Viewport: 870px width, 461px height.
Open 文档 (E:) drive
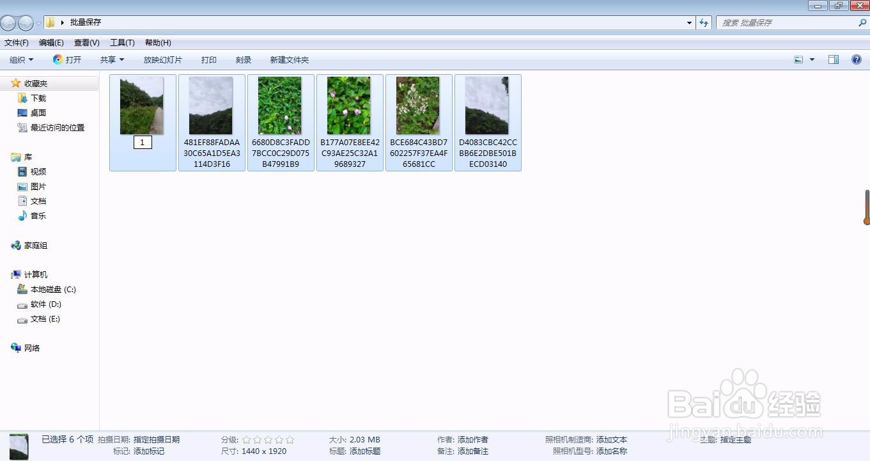(45, 318)
